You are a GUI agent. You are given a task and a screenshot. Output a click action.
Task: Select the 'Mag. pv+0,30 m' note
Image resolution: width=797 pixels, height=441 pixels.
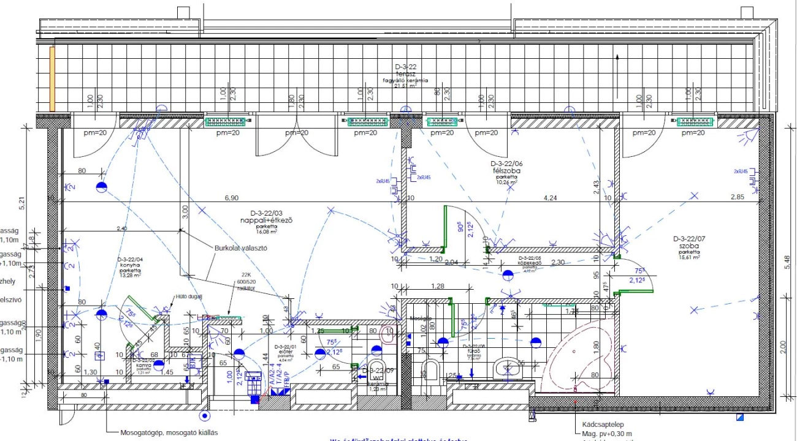(x=607, y=434)
